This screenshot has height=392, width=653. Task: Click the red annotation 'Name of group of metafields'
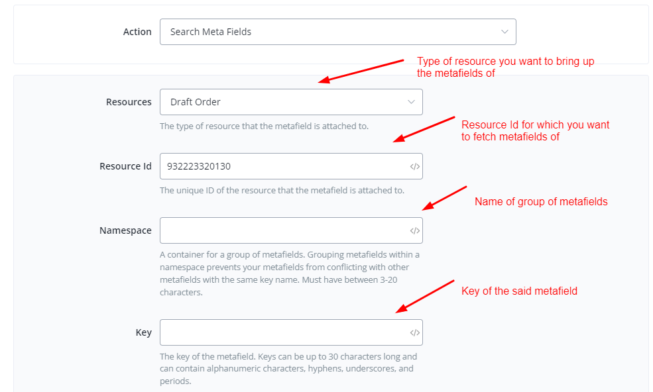point(541,202)
